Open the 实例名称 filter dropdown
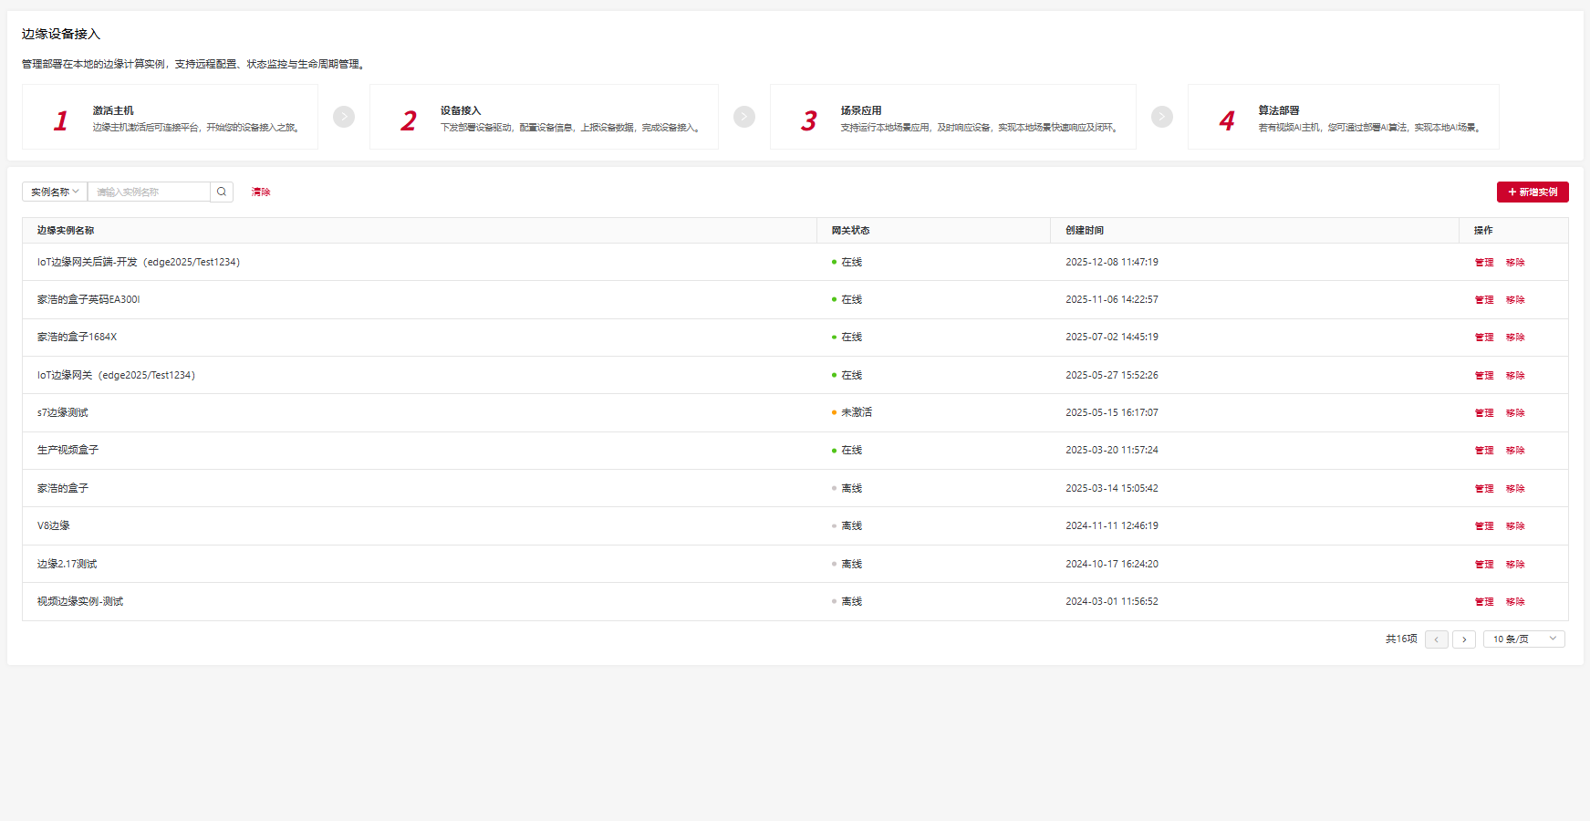The image size is (1590, 821). [x=55, y=192]
